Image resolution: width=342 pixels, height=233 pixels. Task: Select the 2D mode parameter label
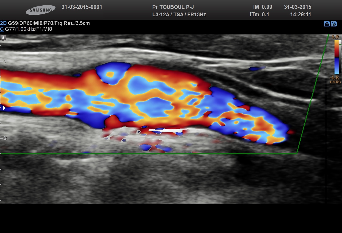click(3, 23)
